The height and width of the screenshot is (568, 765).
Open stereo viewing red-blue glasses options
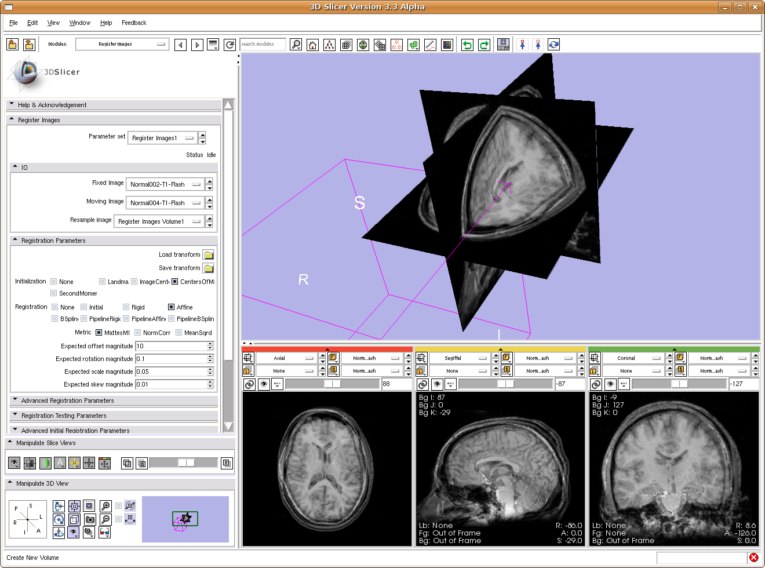click(105, 532)
